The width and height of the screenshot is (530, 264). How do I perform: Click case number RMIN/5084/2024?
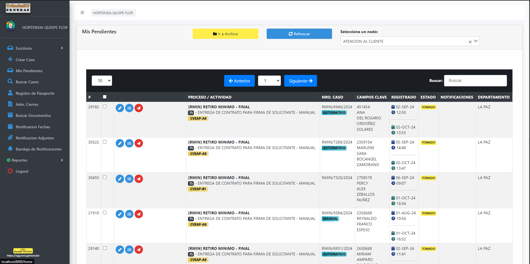tap(337, 213)
